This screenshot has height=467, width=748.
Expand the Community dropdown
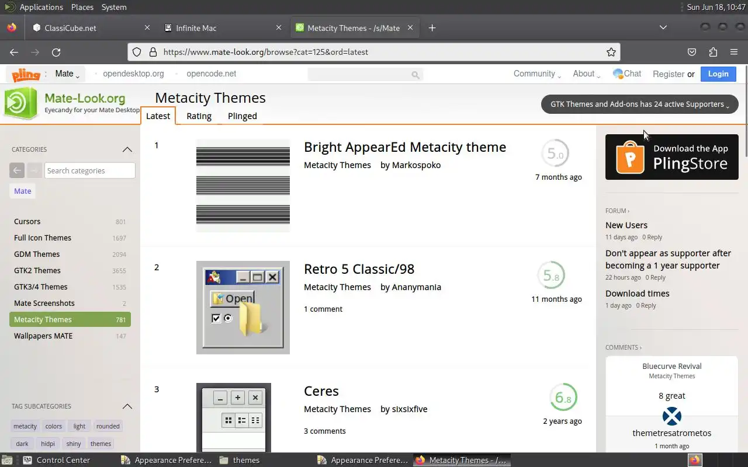click(x=537, y=74)
